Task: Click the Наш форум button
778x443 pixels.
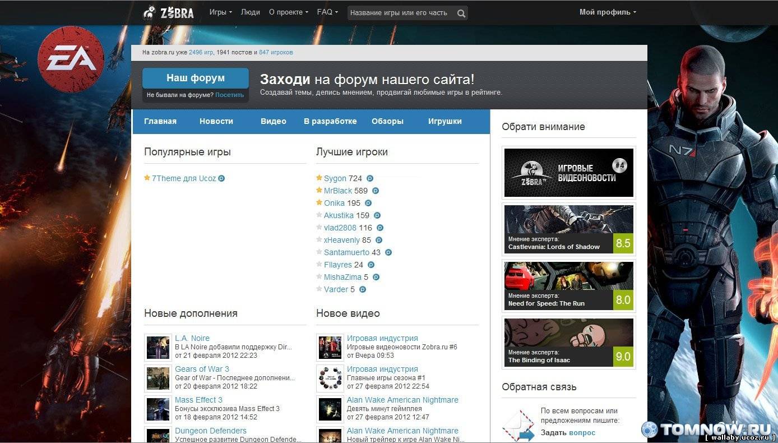Action: pyautogui.click(x=196, y=78)
